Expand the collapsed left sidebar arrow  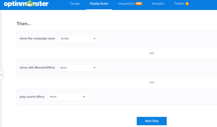coord(1,75)
